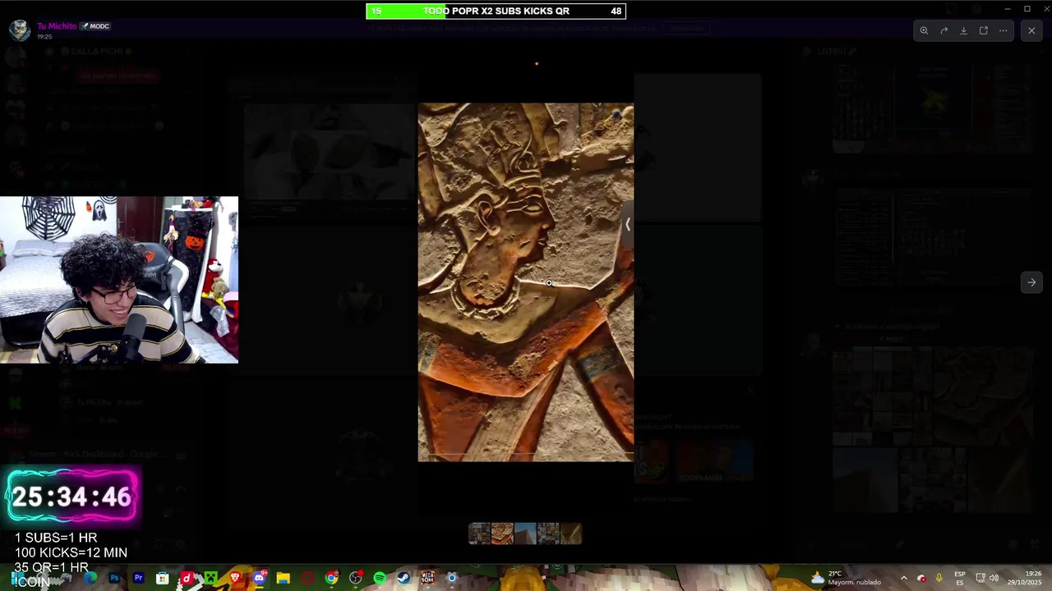1052x591 pixels.
Task: Open Premiere Pro from the taskbar
Action: pyautogui.click(x=138, y=579)
